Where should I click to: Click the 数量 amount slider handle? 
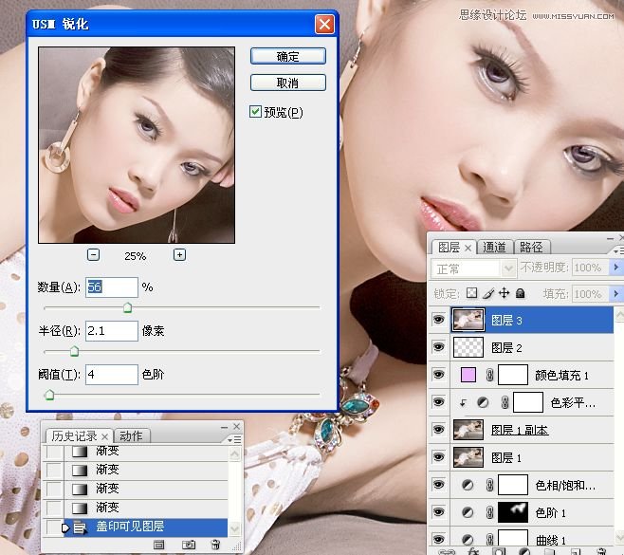coord(127,307)
